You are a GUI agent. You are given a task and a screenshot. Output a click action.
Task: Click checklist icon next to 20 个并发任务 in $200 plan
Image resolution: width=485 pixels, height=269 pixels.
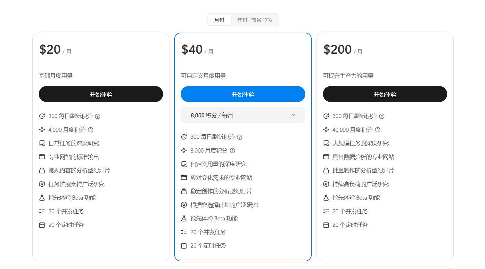(326, 211)
